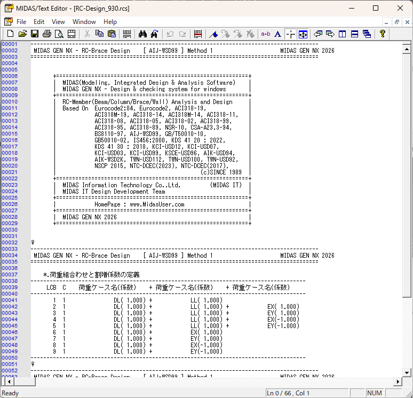Click the page setup layout icon
Screen dimensions: 413x398
(72, 34)
